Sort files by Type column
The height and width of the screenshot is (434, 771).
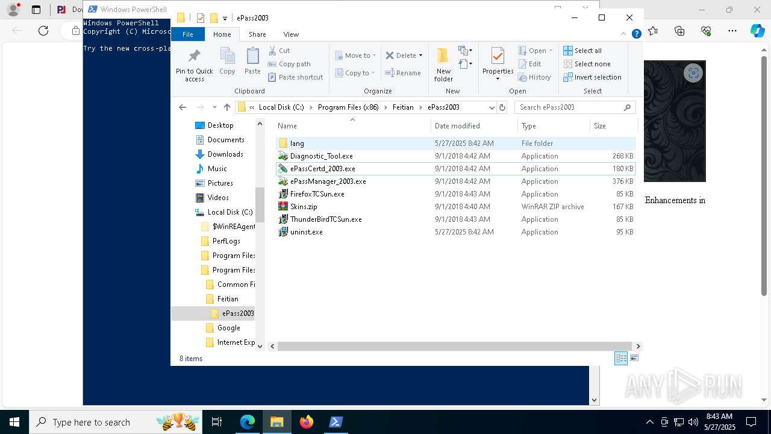pyautogui.click(x=554, y=126)
